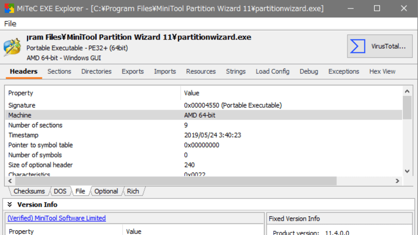Click the headers list scroll down arrow

[x=407, y=171]
